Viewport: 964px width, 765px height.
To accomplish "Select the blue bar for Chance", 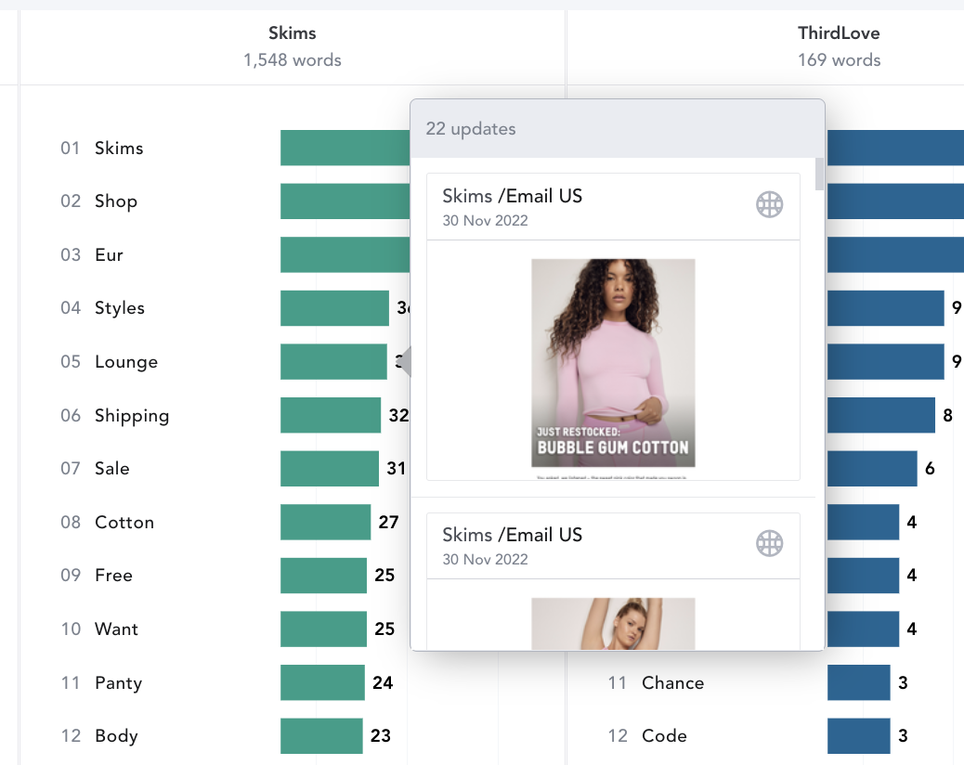I will tap(858, 682).
